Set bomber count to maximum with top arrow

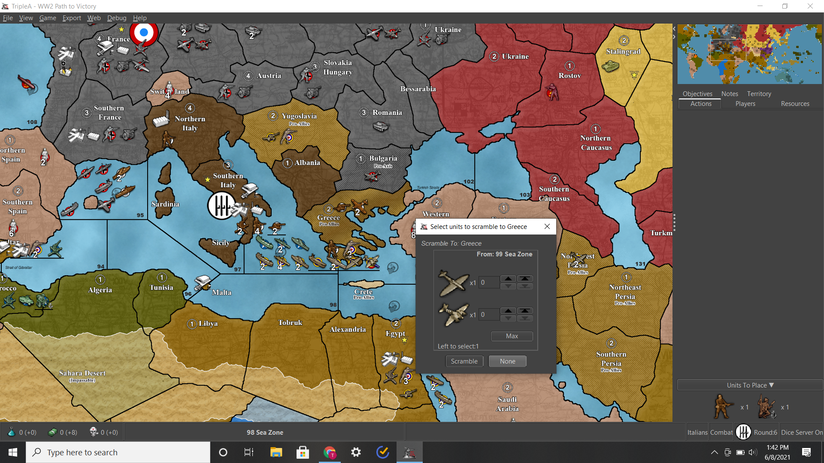point(525,311)
